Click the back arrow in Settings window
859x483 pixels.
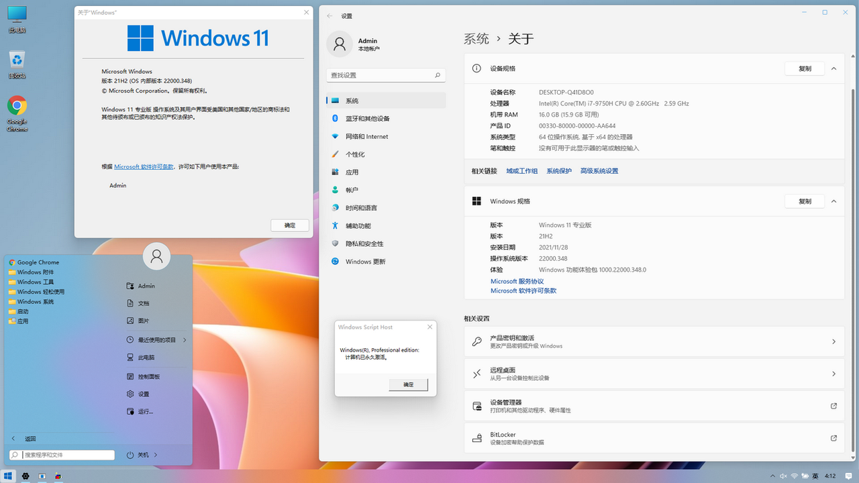(x=330, y=15)
